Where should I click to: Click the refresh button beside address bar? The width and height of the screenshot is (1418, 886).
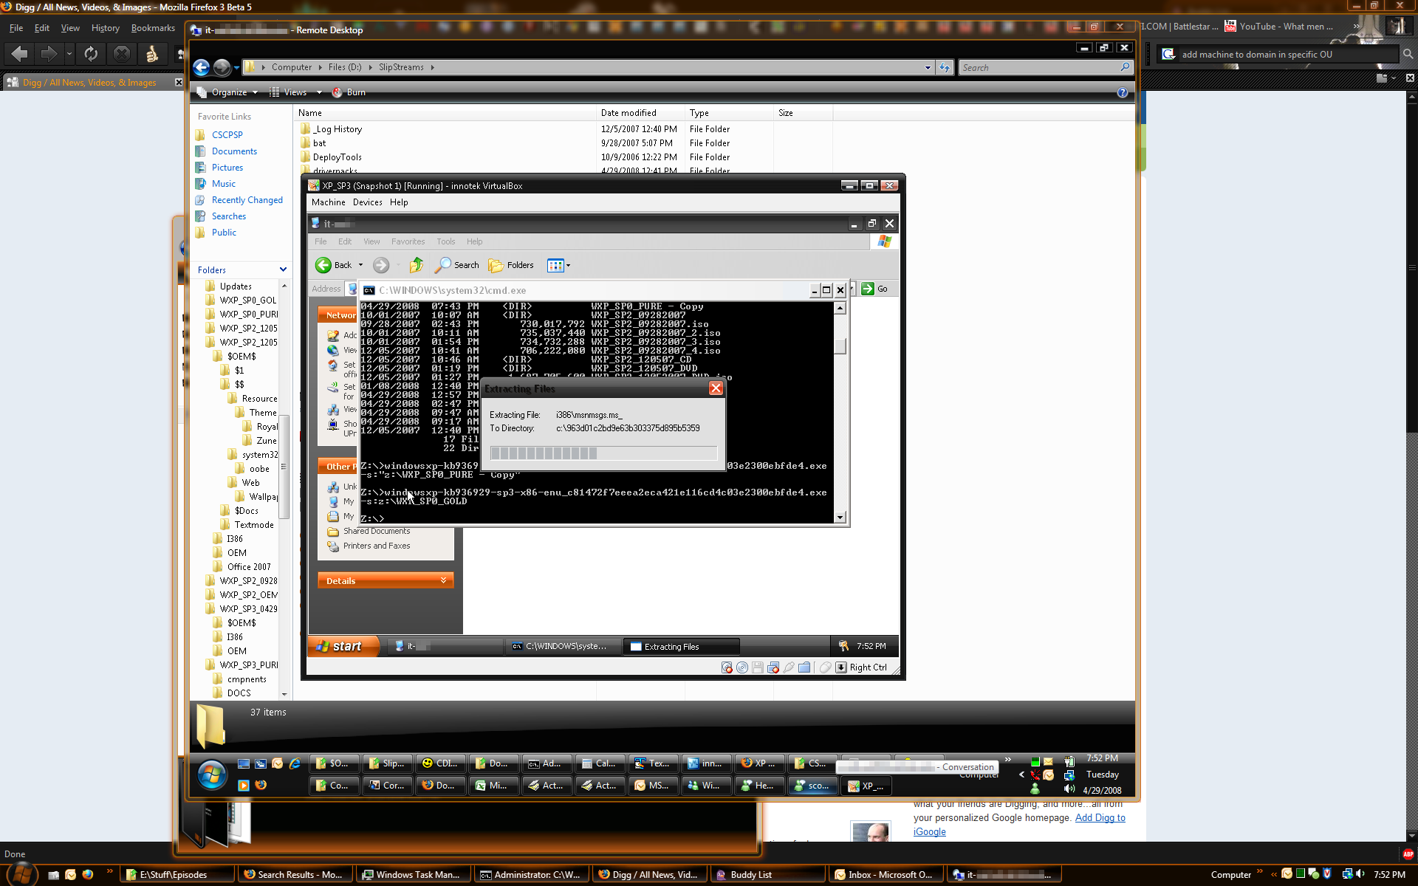945,67
